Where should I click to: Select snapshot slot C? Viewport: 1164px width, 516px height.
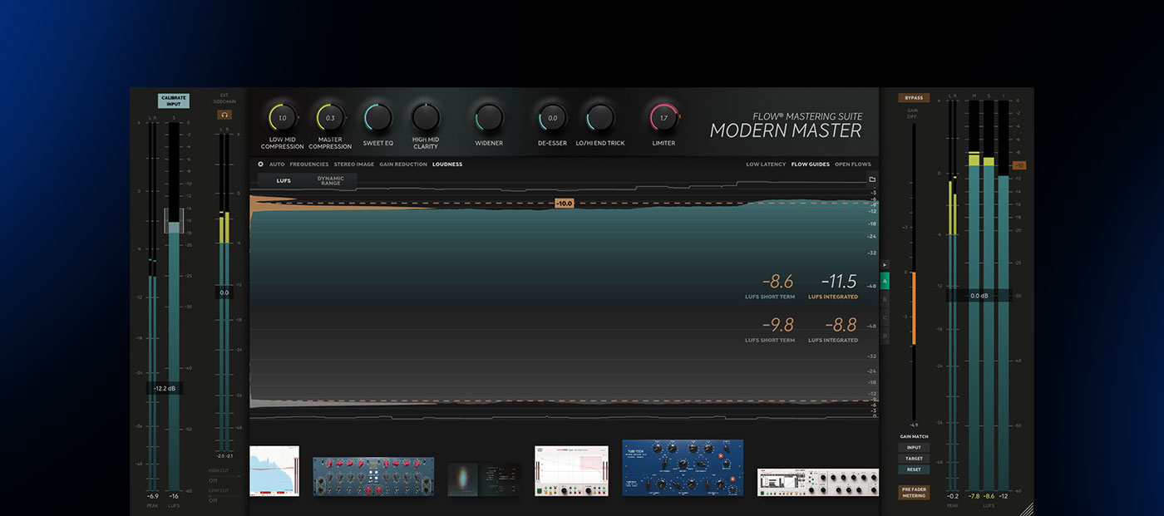click(x=885, y=317)
